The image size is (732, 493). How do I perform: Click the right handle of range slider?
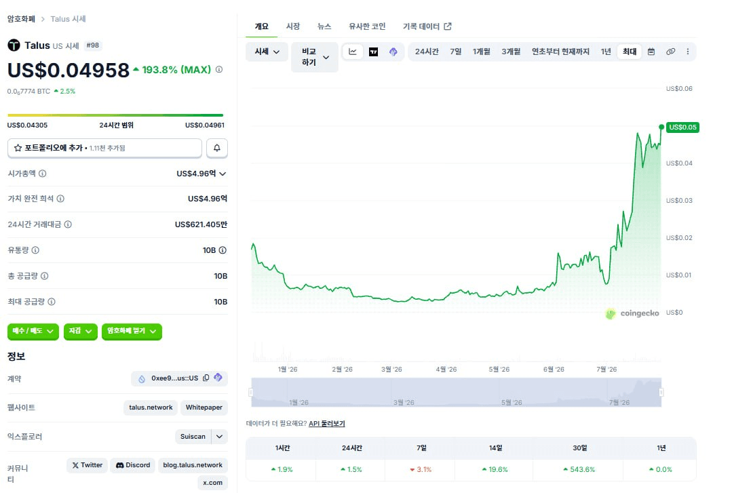pyautogui.click(x=661, y=392)
